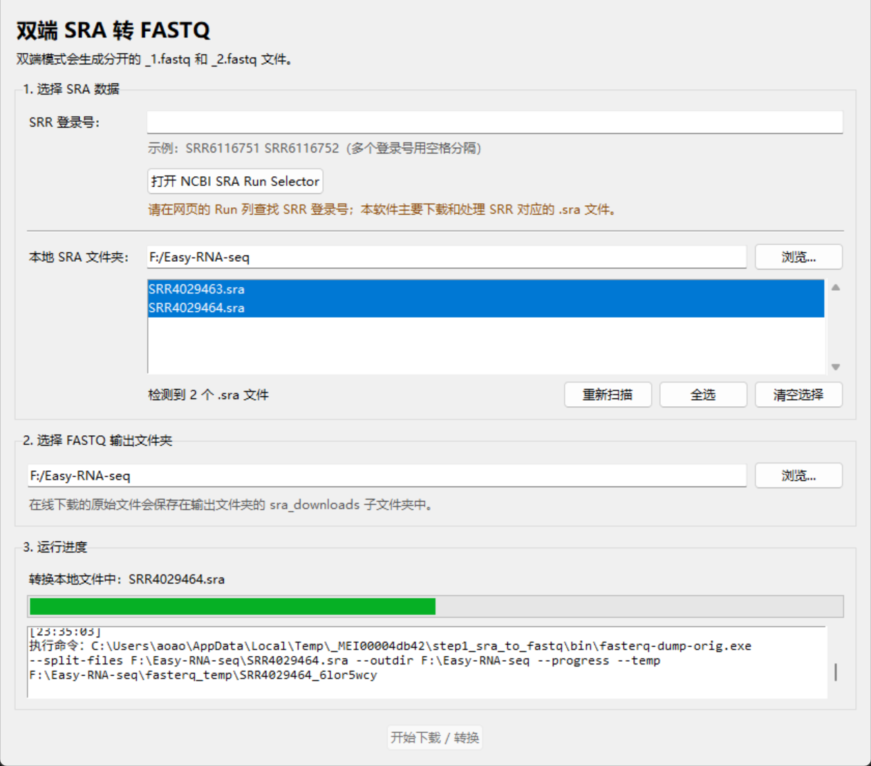Click 重新扫描 to rescan the folder
This screenshot has width=871, height=766.
pos(608,394)
